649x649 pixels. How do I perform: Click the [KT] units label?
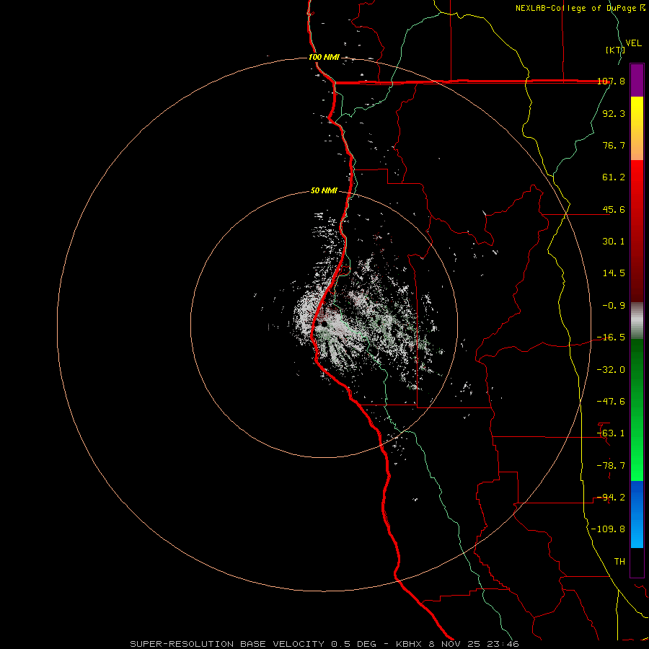[x=616, y=50]
